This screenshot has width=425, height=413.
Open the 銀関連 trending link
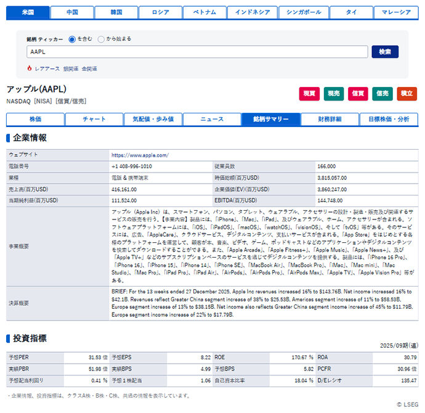click(71, 69)
